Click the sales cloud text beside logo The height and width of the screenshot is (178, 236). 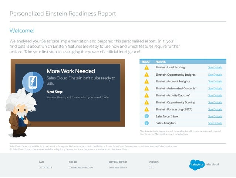pyautogui.click(x=212, y=164)
